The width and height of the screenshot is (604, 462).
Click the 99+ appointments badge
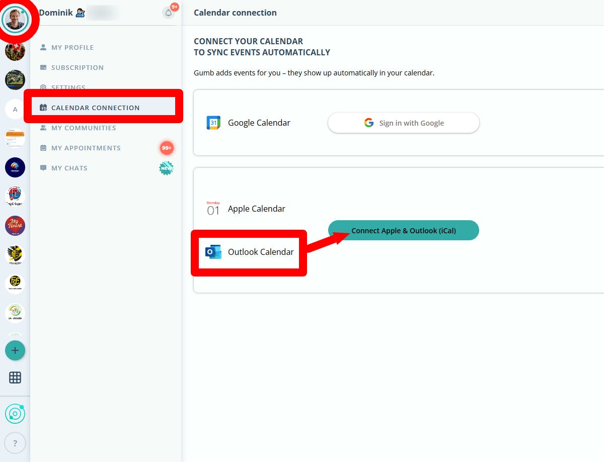(x=167, y=148)
